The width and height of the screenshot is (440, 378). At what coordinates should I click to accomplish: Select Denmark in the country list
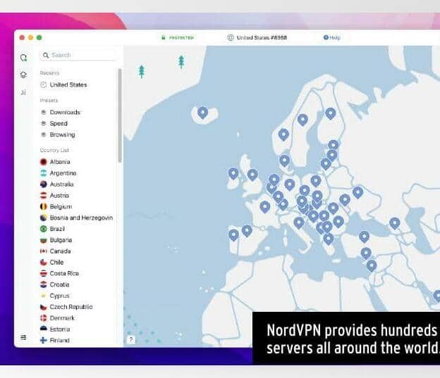tap(57, 318)
